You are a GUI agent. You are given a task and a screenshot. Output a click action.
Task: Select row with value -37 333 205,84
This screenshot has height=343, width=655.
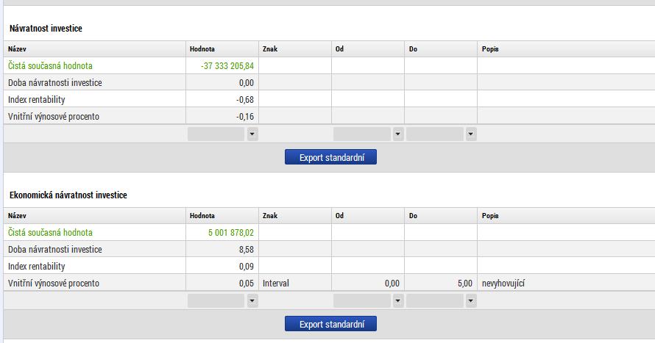(x=329, y=66)
